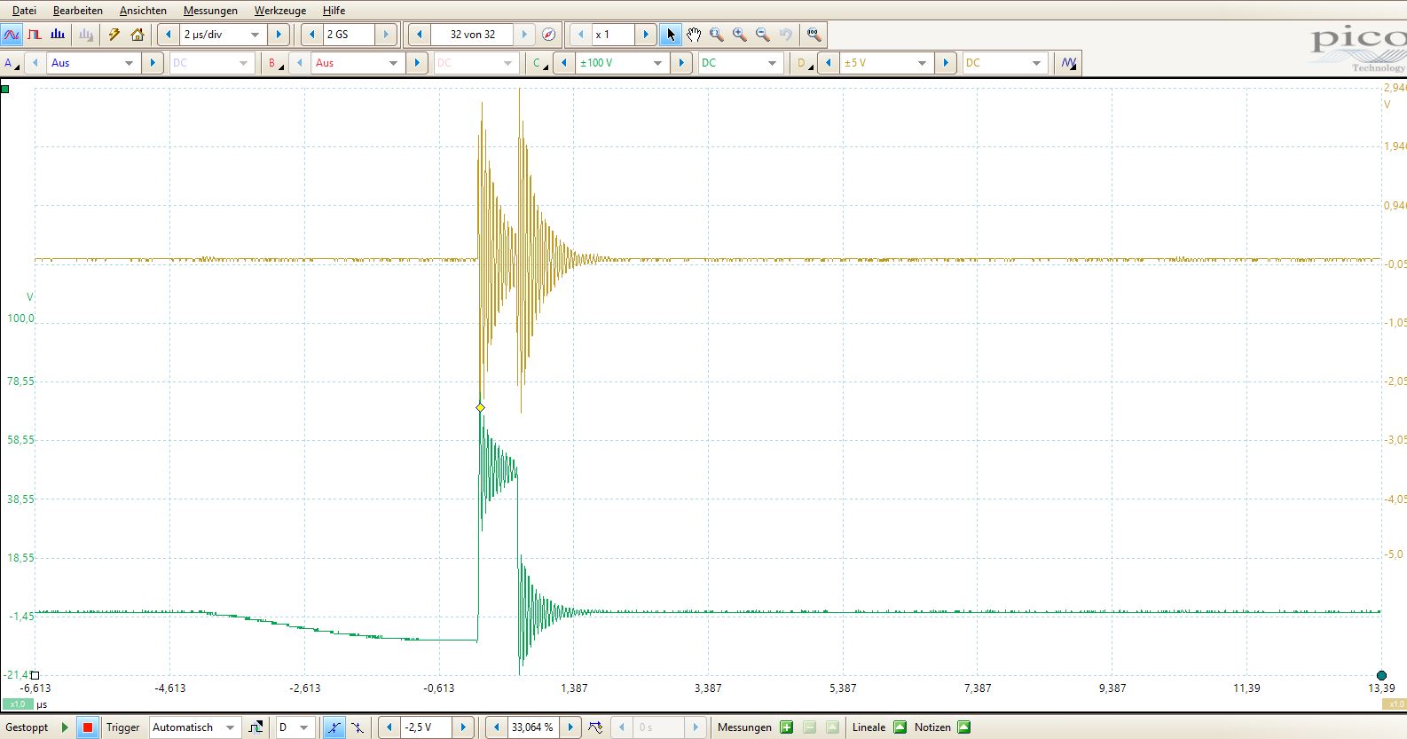Open the Messungen menu
Viewport: 1407px width, 739px height.
tap(210, 11)
